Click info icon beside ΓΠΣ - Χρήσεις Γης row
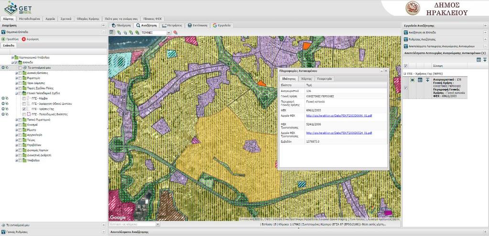Screen dimensions: 489x236 point(3,109)
